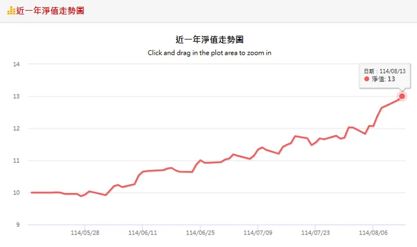Image resolution: width=417 pixels, height=247 pixels.
Task: Click the tooltip date 114/08/13
Action: click(x=392, y=71)
